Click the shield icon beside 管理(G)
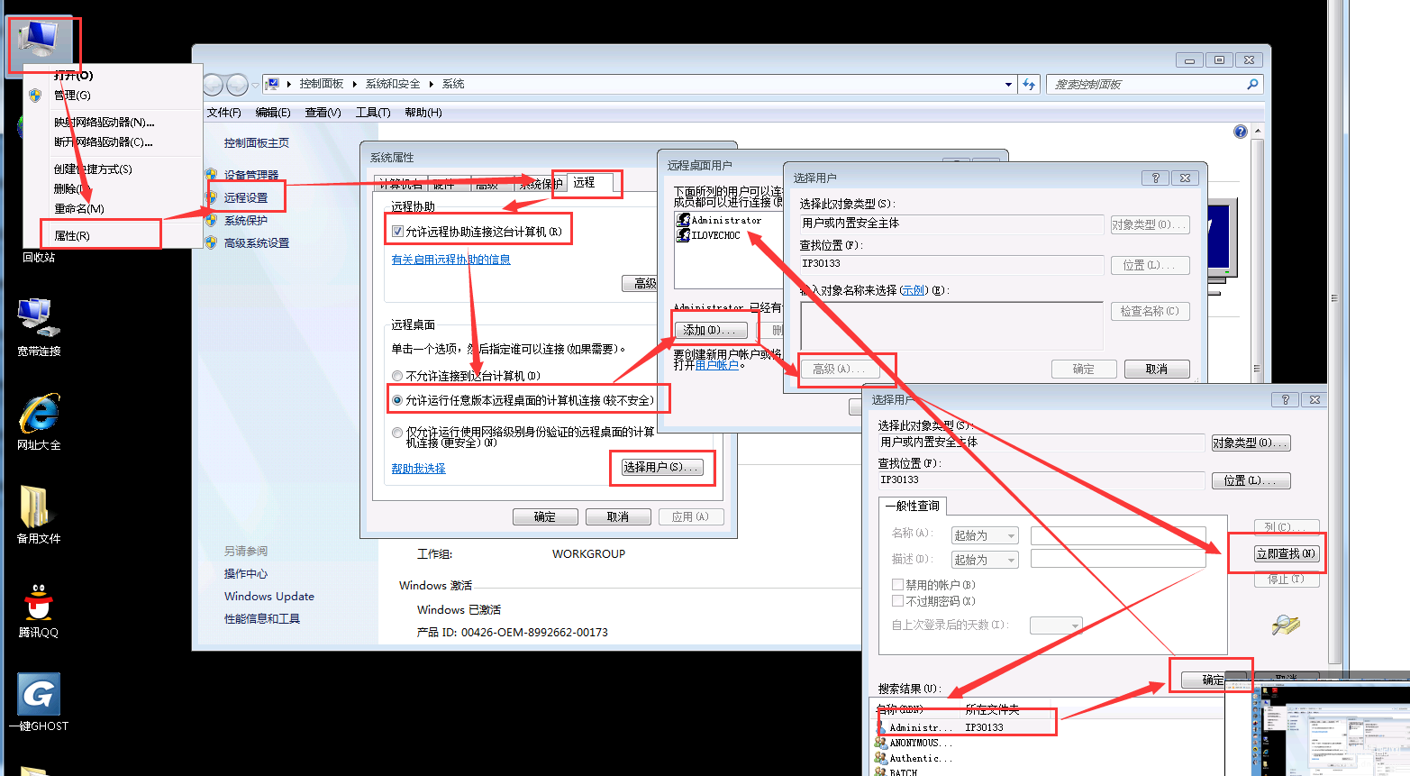Image resolution: width=1410 pixels, height=776 pixels. [x=35, y=96]
